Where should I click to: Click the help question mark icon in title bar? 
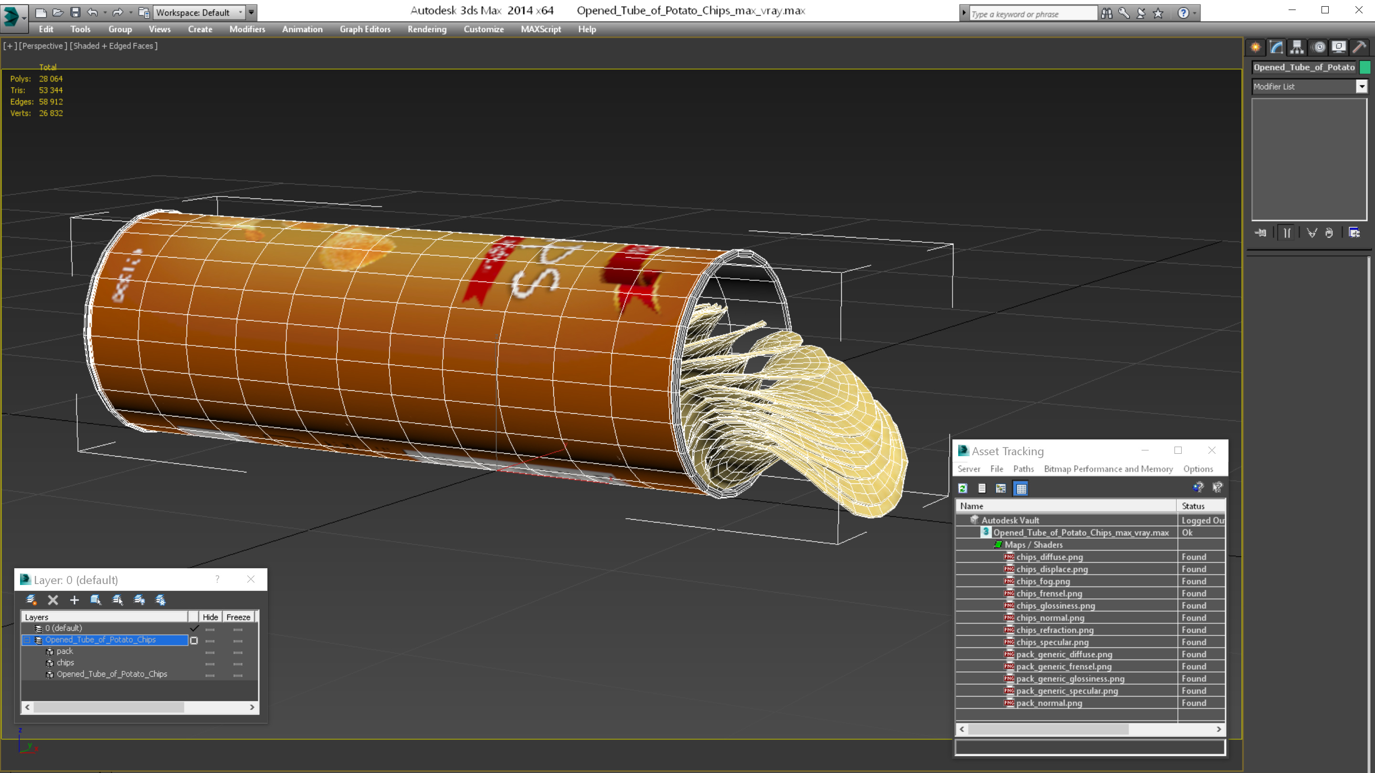[1184, 13]
